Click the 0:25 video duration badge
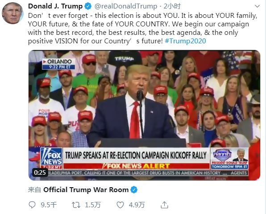 pyautogui.click(x=40, y=172)
